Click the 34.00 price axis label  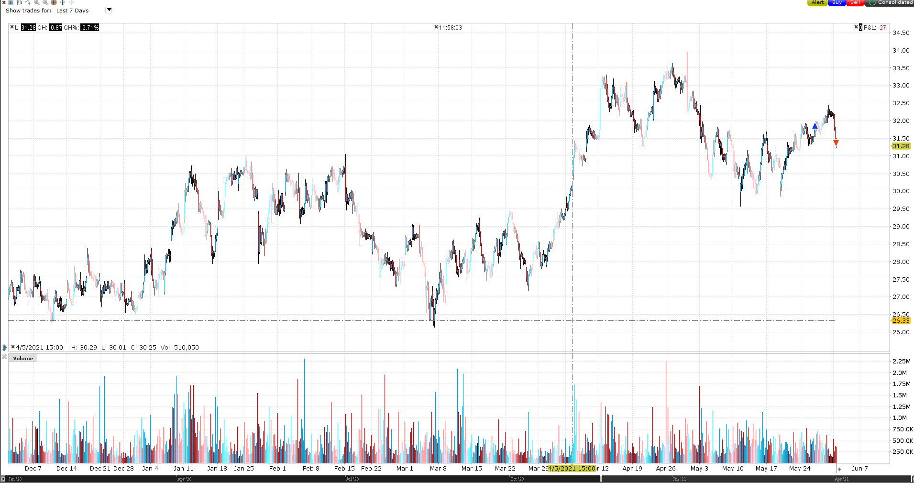point(901,51)
